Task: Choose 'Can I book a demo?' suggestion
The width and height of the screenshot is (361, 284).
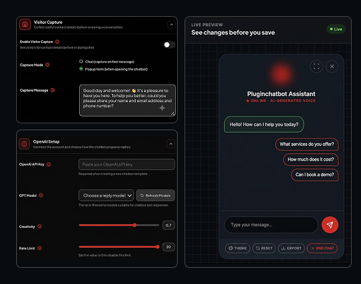Action: coord(314,175)
